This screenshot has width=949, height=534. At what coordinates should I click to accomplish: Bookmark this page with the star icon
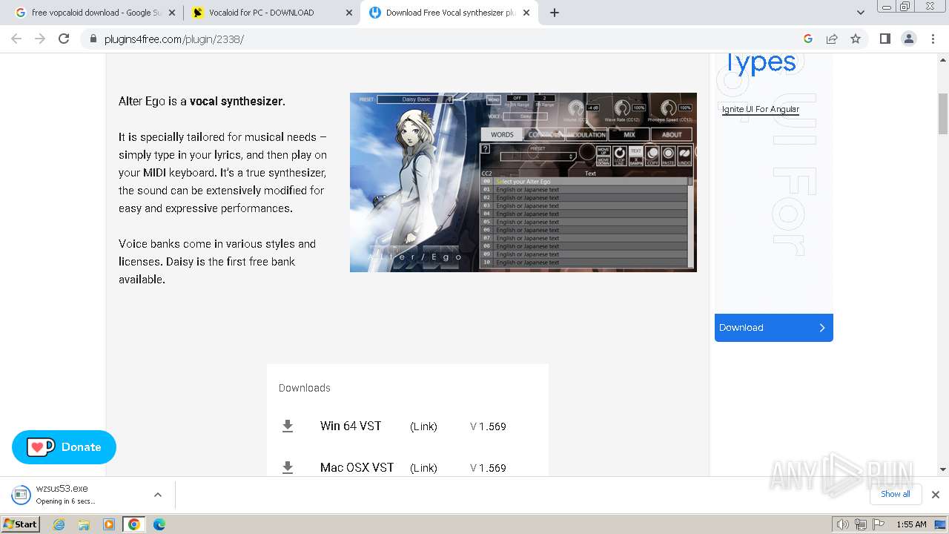pyautogui.click(x=856, y=39)
